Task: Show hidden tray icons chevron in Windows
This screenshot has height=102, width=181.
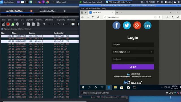Action: 162,88
